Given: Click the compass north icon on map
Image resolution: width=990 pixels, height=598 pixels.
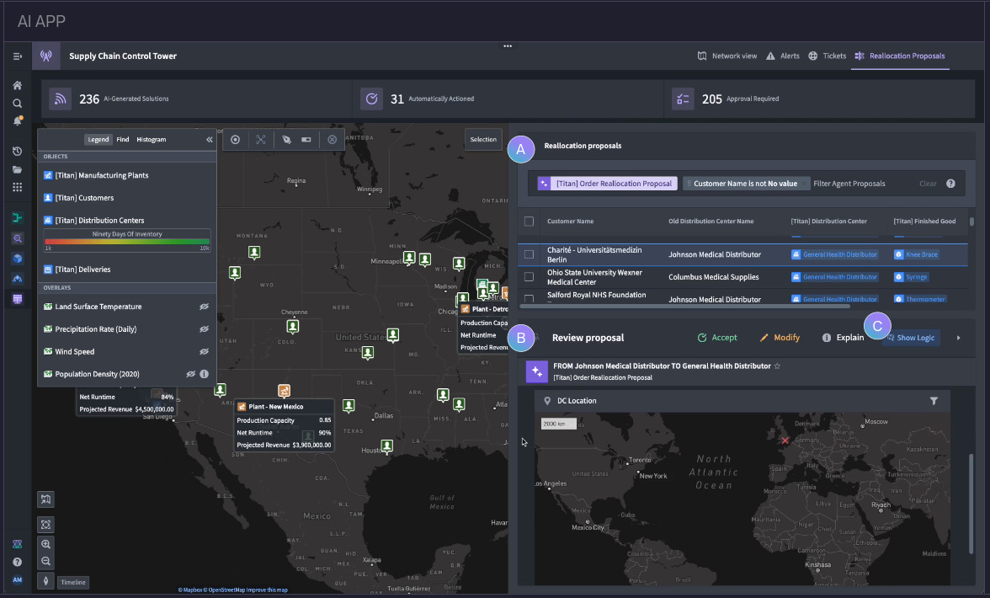Looking at the screenshot, I should coord(45,581).
